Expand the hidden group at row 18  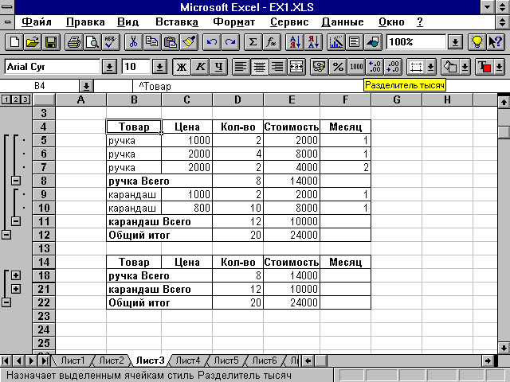point(16,275)
